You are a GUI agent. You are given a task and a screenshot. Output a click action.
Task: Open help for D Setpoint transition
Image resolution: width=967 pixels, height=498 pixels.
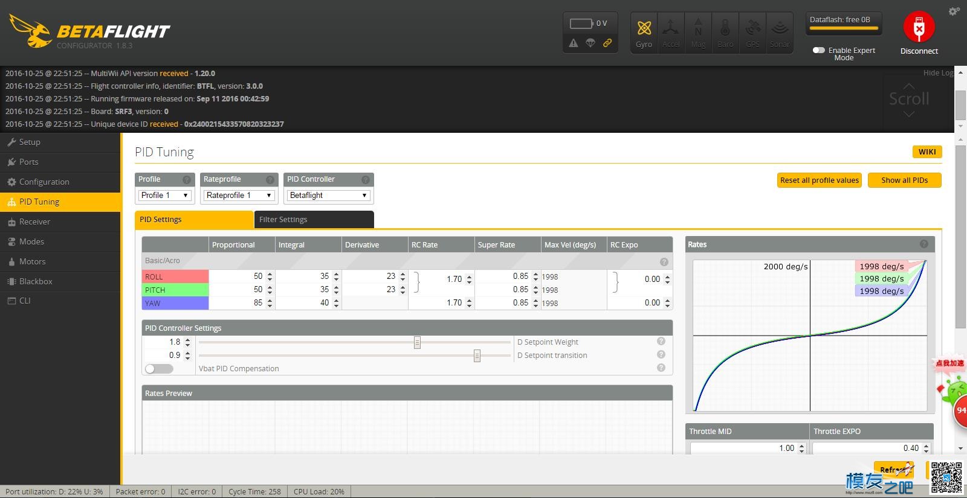coord(661,355)
